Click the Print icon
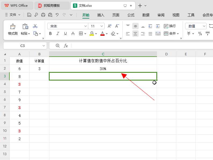The image size is (213, 160). coord(43,15)
